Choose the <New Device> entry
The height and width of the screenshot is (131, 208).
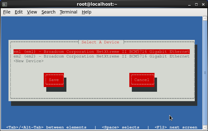tap(29, 61)
